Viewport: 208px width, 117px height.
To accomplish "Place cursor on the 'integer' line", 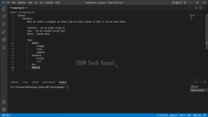I will tap(41, 46).
